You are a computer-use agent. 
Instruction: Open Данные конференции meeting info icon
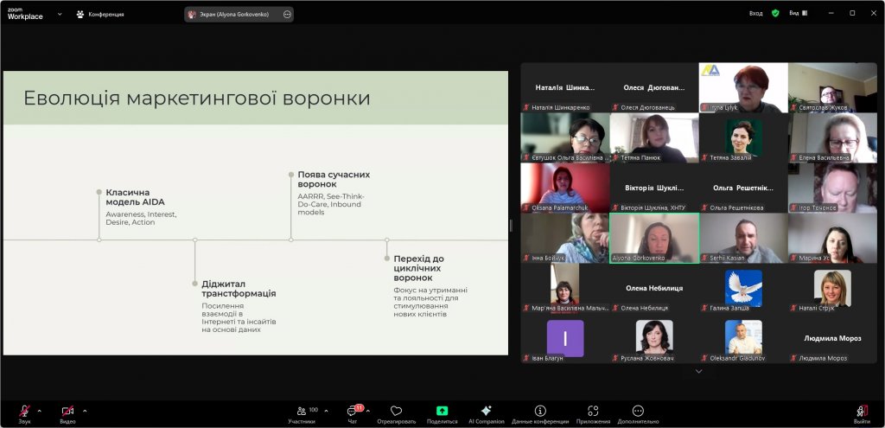[x=540, y=412]
